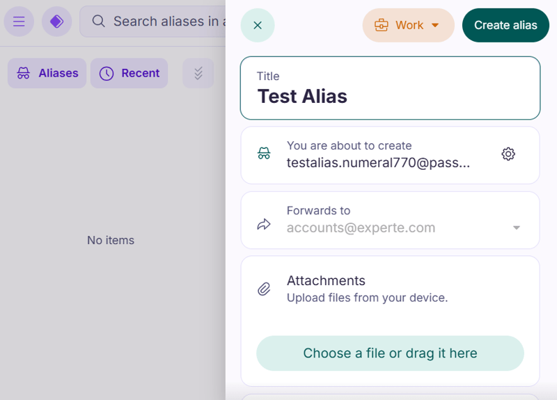Open the Work vault dropdown
Image resolution: width=557 pixels, height=400 pixels.
click(x=408, y=26)
